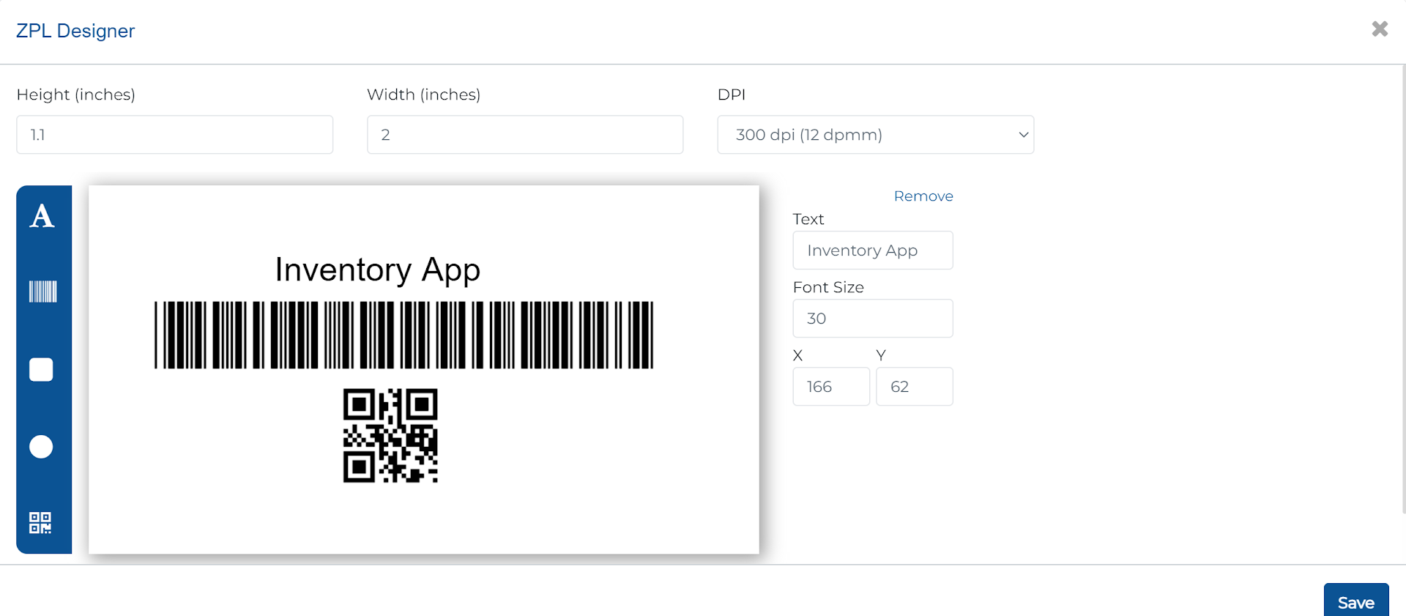Viewport: 1406px width, 616px height.
Task: Choose the rectangle shape tool
Action: [41, 369]
